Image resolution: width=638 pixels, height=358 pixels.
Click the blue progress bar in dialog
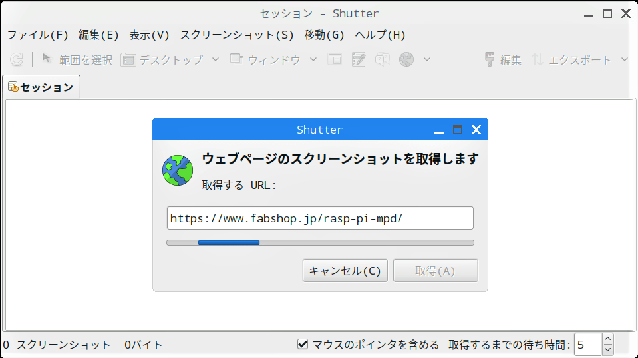click(x=229, y=242)
